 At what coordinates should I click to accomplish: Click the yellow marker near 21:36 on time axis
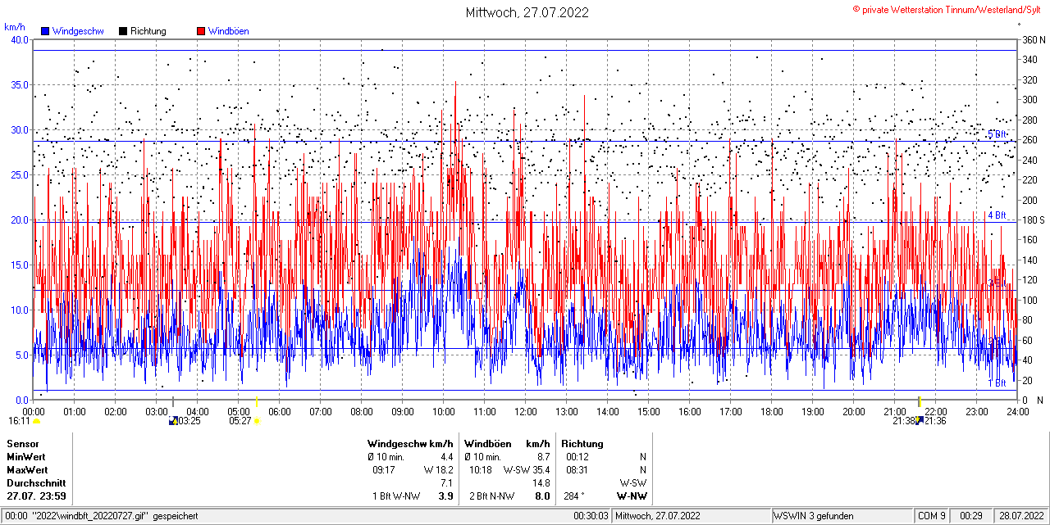point(920,401)
